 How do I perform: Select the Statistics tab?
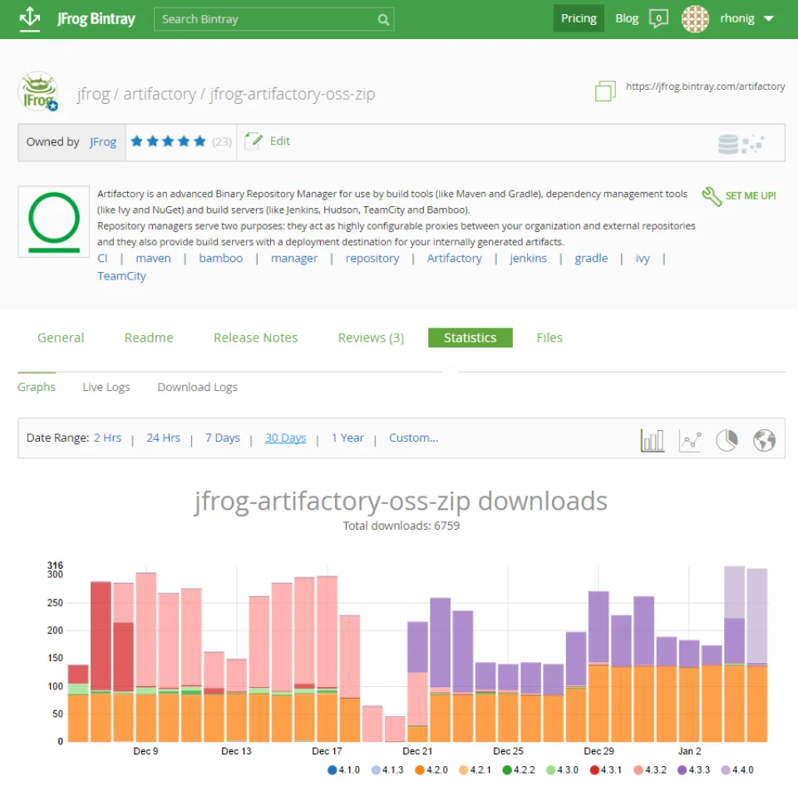click(x=470, y=338)
